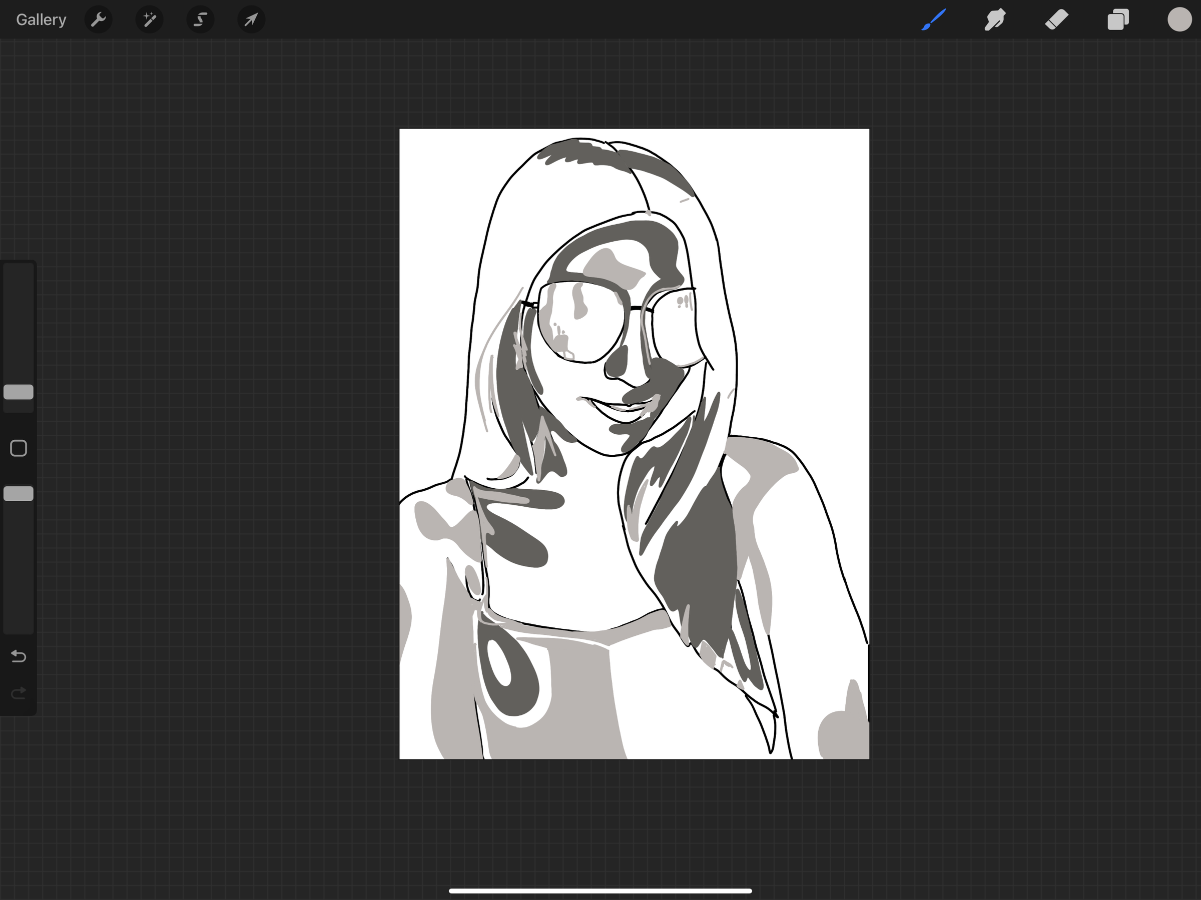Select the Smudge tool
1201x900 pixels.
pos(995,20)
